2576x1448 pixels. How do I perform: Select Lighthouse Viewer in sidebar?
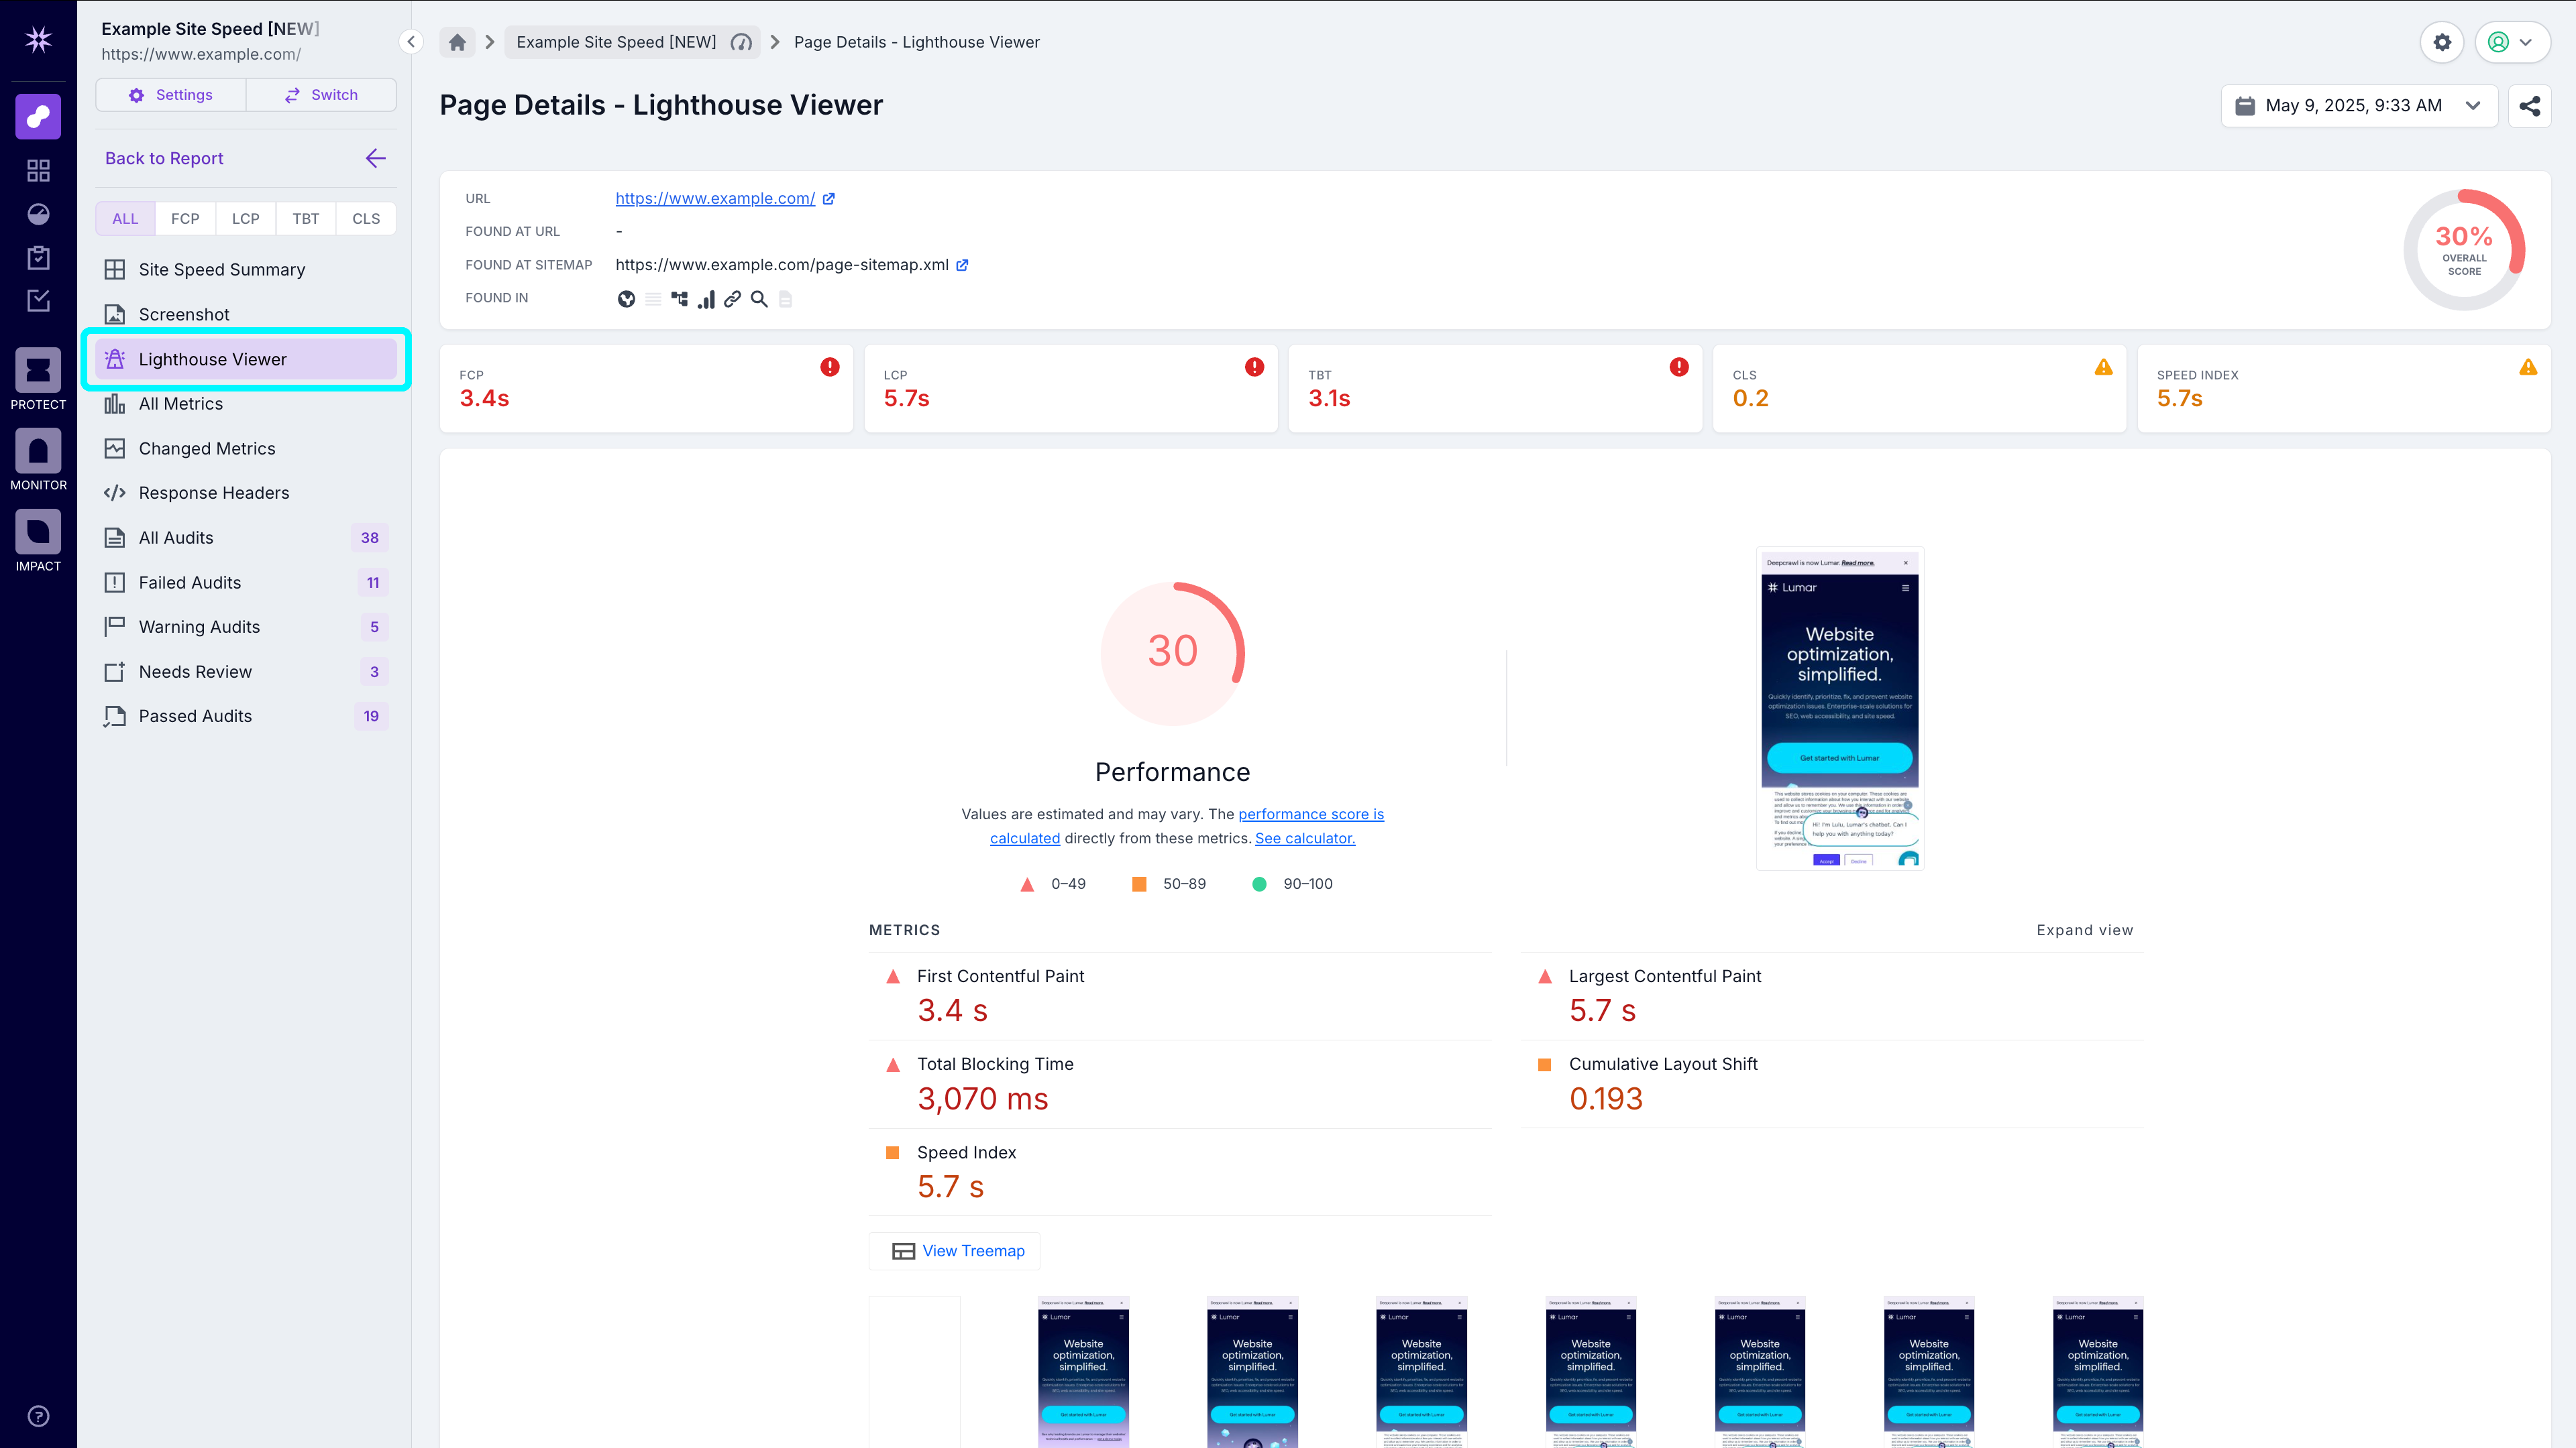(x=246, y=360)
